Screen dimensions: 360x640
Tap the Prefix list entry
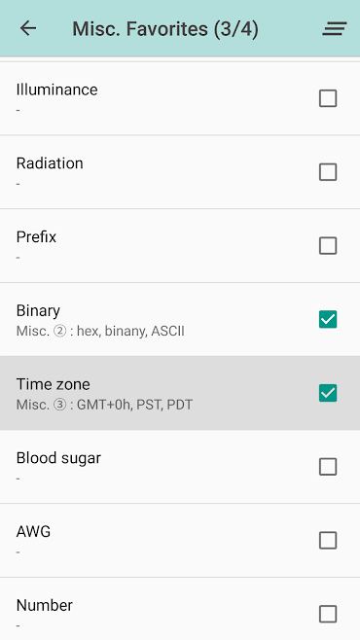(x=180, y=246)
